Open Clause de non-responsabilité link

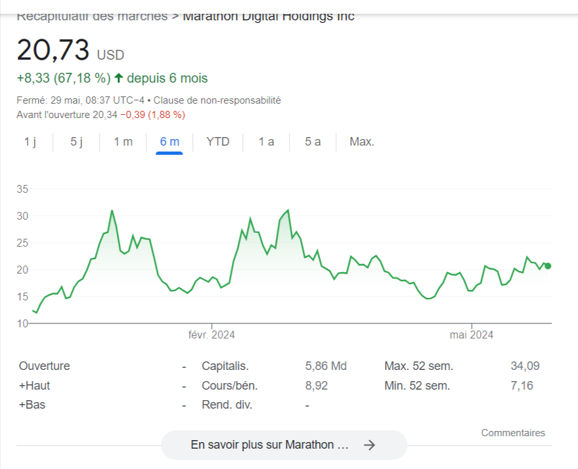coord(217,100)
